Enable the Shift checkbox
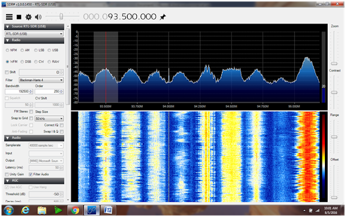346x217 pixels. (7, 73)
